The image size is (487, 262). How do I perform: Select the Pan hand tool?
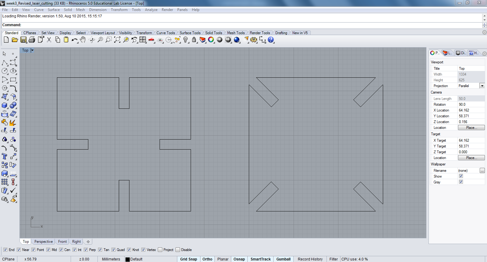tap(83, 40)
